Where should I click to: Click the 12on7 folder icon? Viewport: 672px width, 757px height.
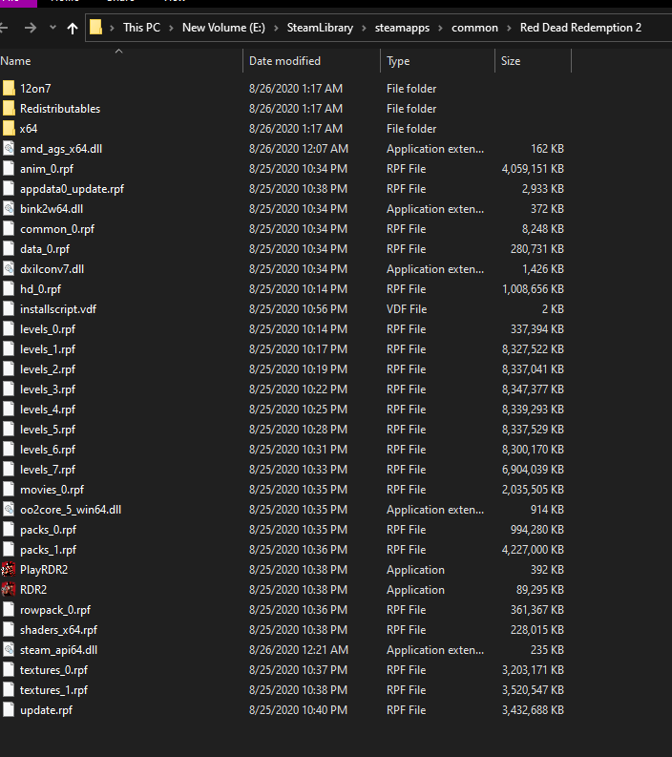[x=9, y=89]
